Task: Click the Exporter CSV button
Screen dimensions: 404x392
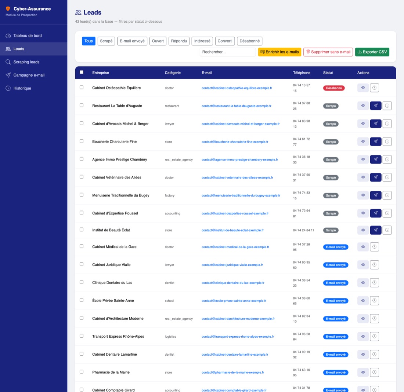Action: point(372,52)
